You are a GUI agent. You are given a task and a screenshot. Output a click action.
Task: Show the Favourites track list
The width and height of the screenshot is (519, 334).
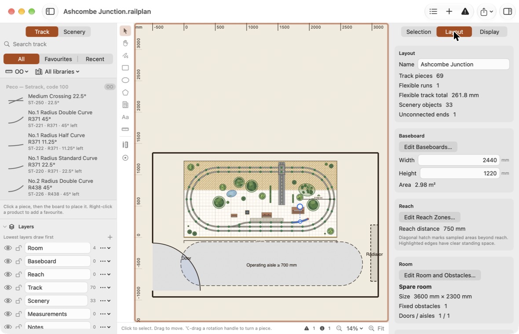click(x=58, y=59)
